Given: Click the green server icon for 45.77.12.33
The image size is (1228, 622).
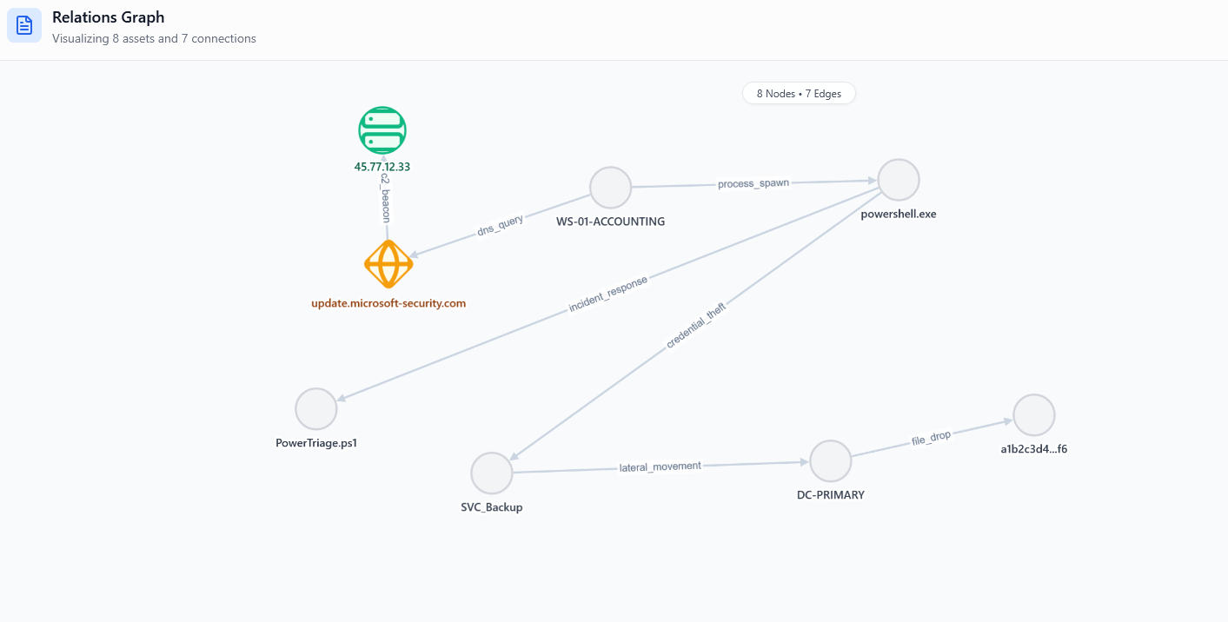Looking at the screenshot, I should tap(382, 131).
